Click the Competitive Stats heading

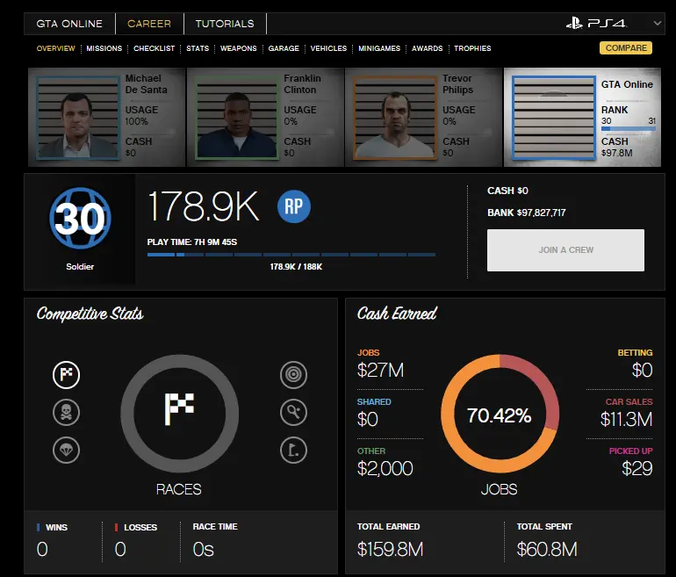(90, 314)
